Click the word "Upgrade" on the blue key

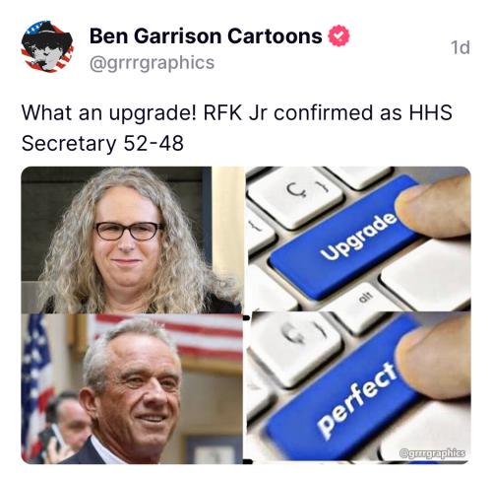tap(358, 237)
